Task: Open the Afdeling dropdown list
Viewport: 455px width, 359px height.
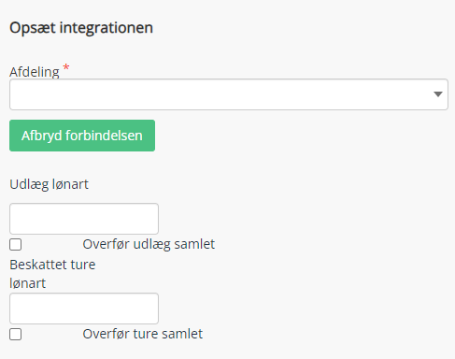Action: tap(229, 94)
